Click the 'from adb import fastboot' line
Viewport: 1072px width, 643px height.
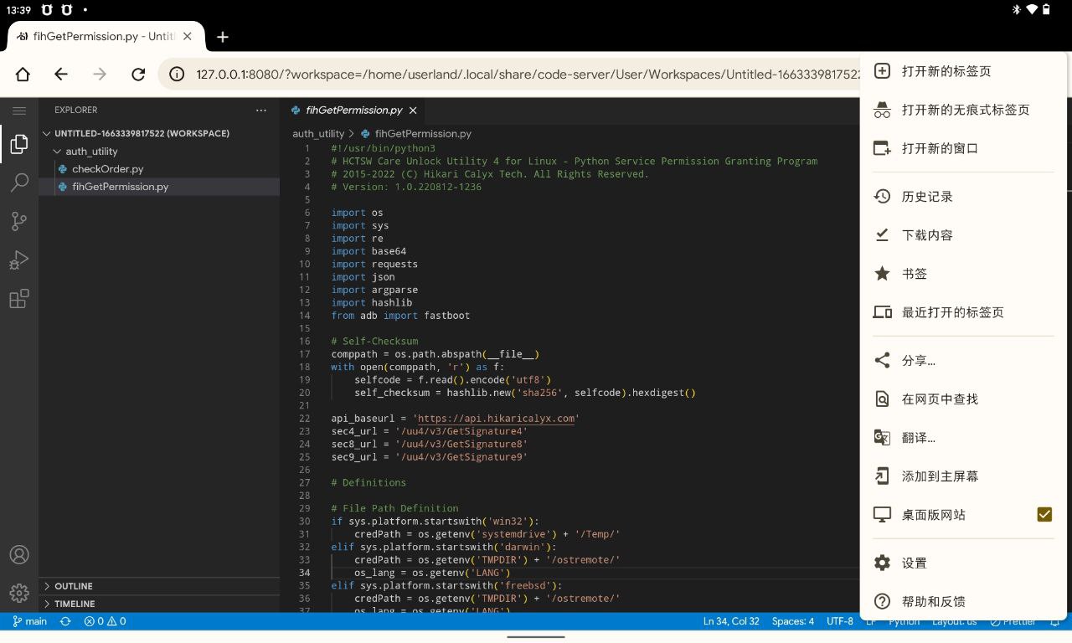pyautogui.click(x=400, y=316)
